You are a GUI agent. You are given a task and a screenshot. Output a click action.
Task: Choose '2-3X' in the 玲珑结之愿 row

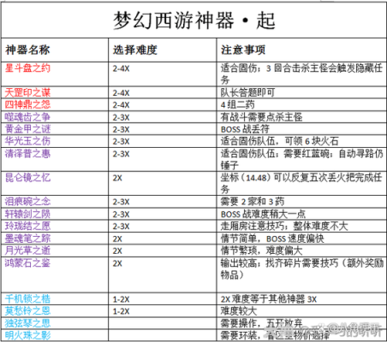click(x=121, y=227)
